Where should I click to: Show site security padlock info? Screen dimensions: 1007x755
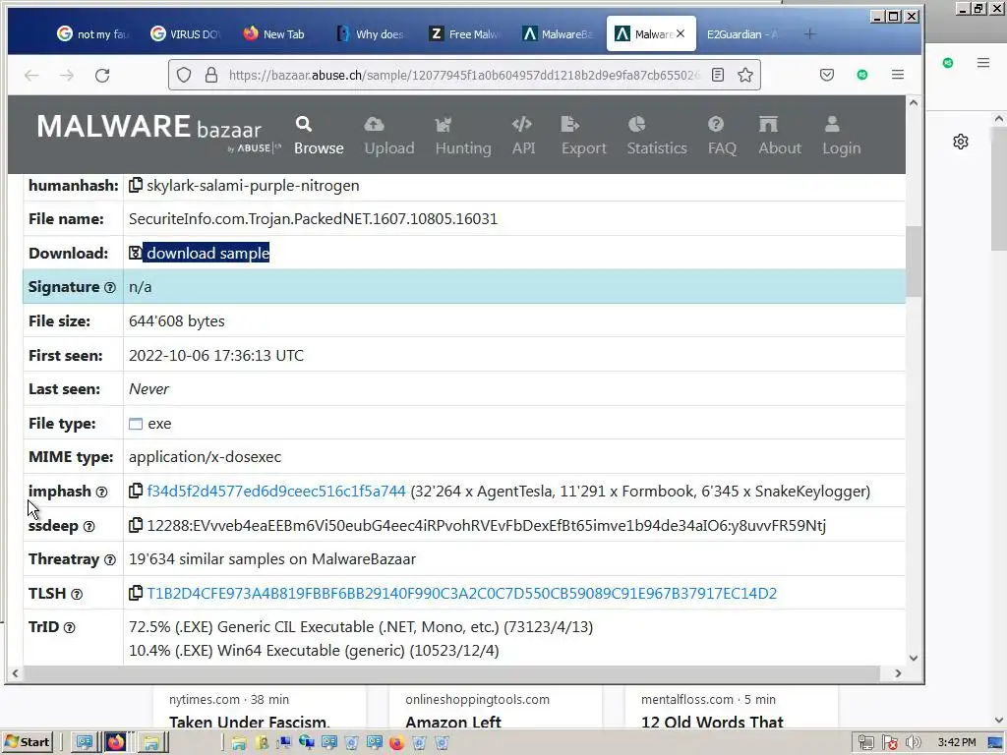pos(210,75)
